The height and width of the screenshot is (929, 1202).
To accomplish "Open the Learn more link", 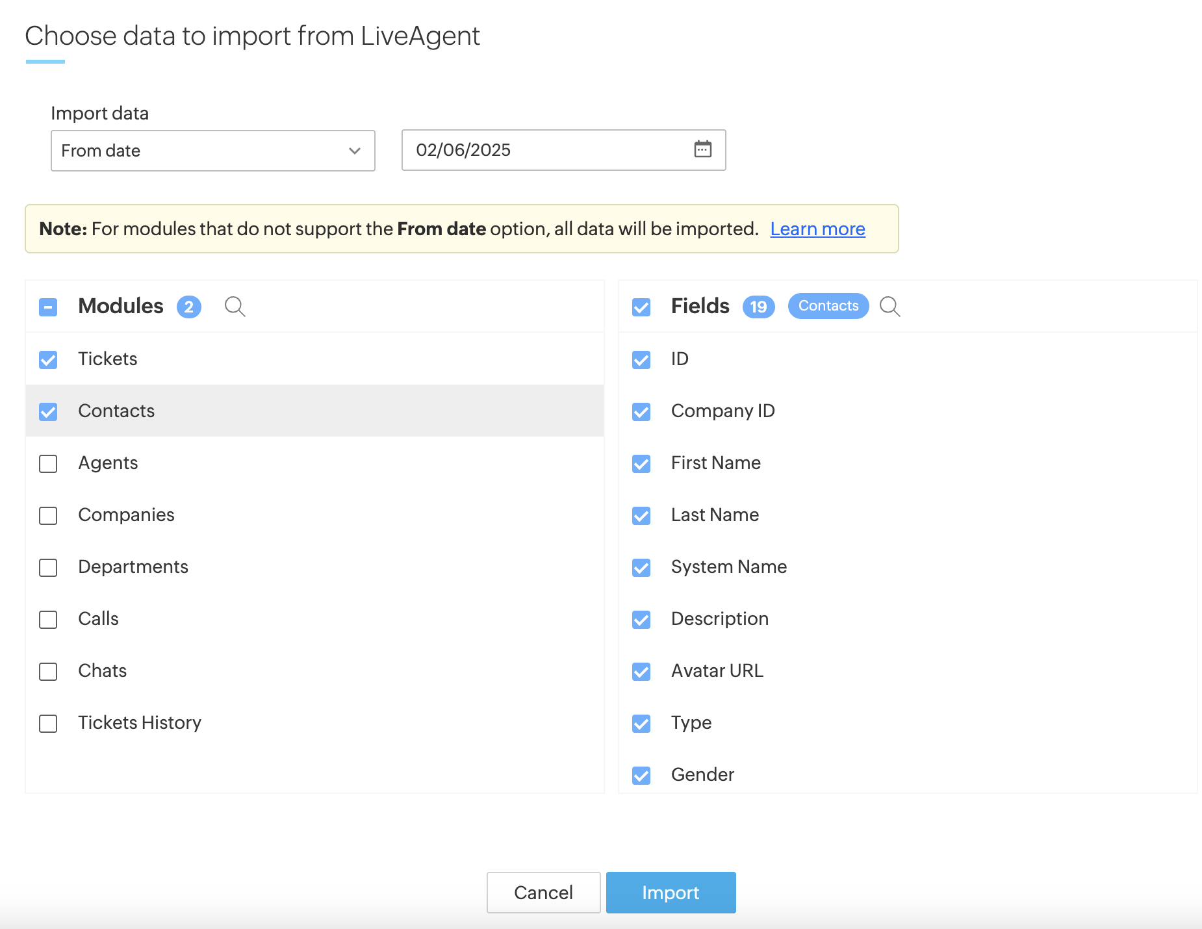I will click(817, 229).
